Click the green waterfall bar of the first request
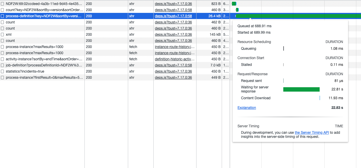Viewport: 361px width, 168px height. point(234,4)
